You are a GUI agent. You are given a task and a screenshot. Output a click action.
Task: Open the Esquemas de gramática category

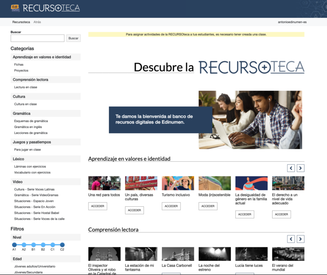pyautogui.click(x=31, y=121)
